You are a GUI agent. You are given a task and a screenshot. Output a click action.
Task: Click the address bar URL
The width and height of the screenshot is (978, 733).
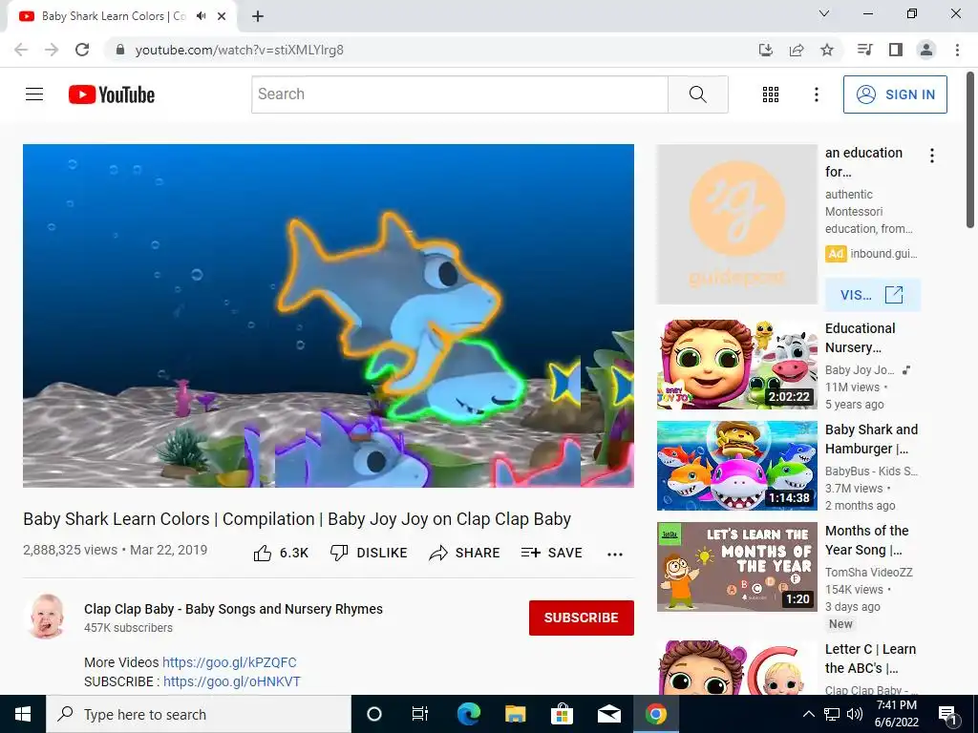(x=240, y=50)
